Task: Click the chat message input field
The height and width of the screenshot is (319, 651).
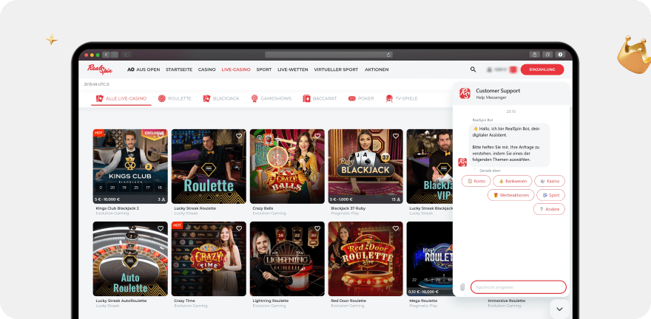Action: (518, 287)
